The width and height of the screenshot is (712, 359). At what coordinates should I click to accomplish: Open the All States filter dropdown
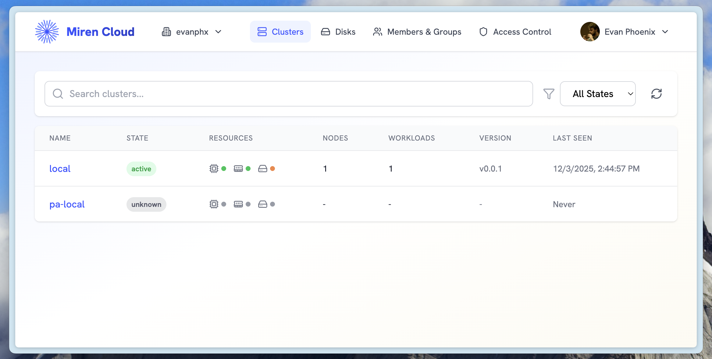(597, 93)
